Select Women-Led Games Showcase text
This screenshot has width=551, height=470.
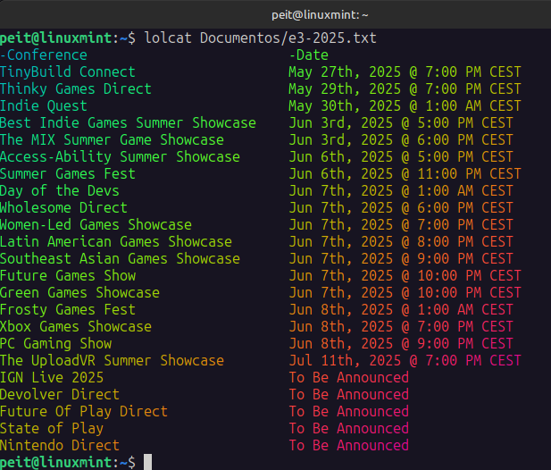pos(96,225)
